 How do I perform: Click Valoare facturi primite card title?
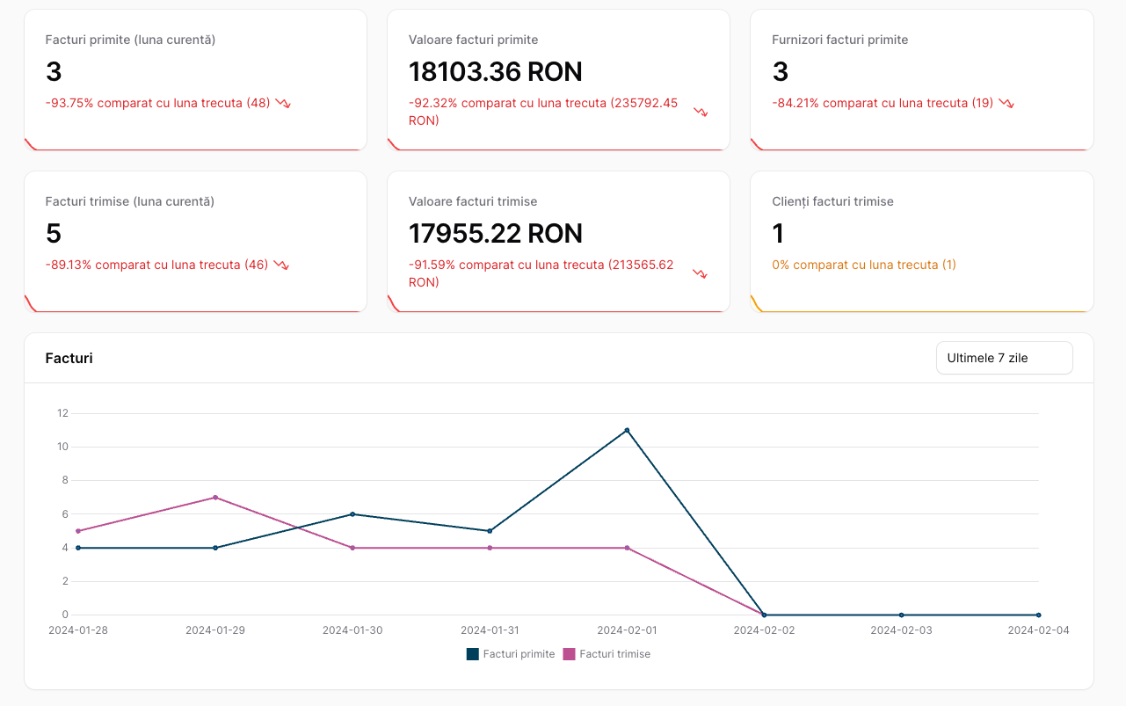tap(473, 40)
